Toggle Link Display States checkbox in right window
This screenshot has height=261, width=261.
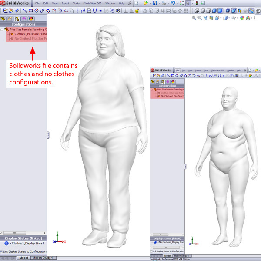[152, 251]
